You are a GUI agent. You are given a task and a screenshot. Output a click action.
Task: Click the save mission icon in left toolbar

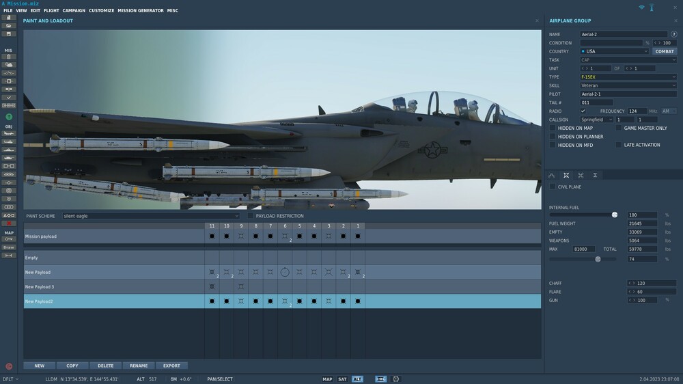(x=9, y=33)
